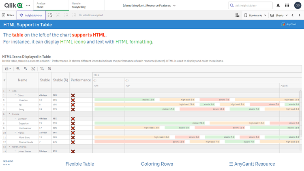Click the zoom in magnifier icon
Screen dimensions: 304x171
(x=18, y=69)
